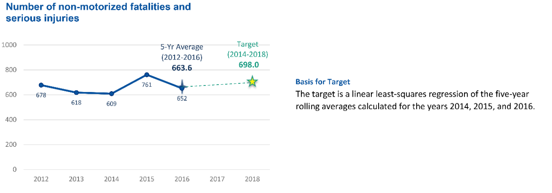Click the yellow star target marker
This screenshot has width=552, height=193.
pyautogui.click(x=252, y=82)
